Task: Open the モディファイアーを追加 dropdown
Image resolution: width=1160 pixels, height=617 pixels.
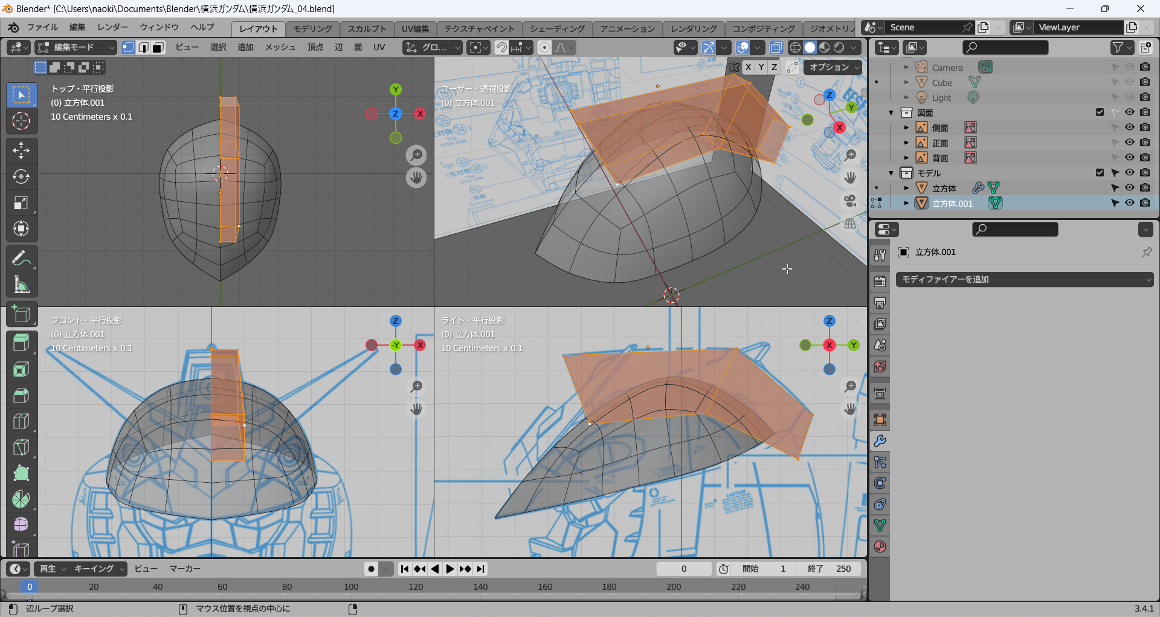Action: [1024, 279]
